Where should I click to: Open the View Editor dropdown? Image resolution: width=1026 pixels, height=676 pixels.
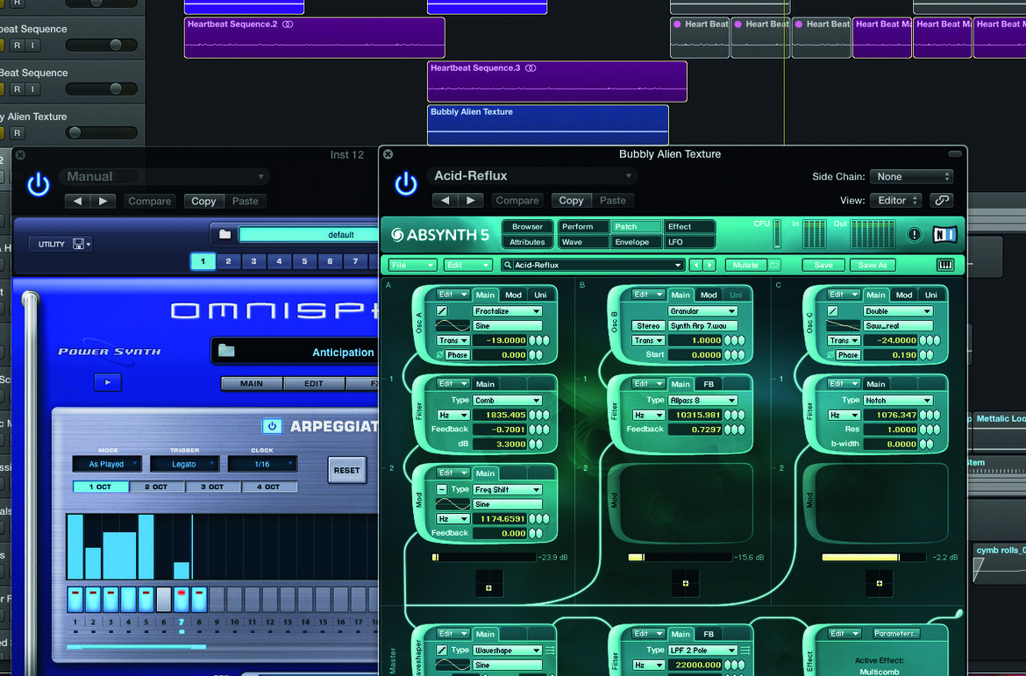coord(896,200)
